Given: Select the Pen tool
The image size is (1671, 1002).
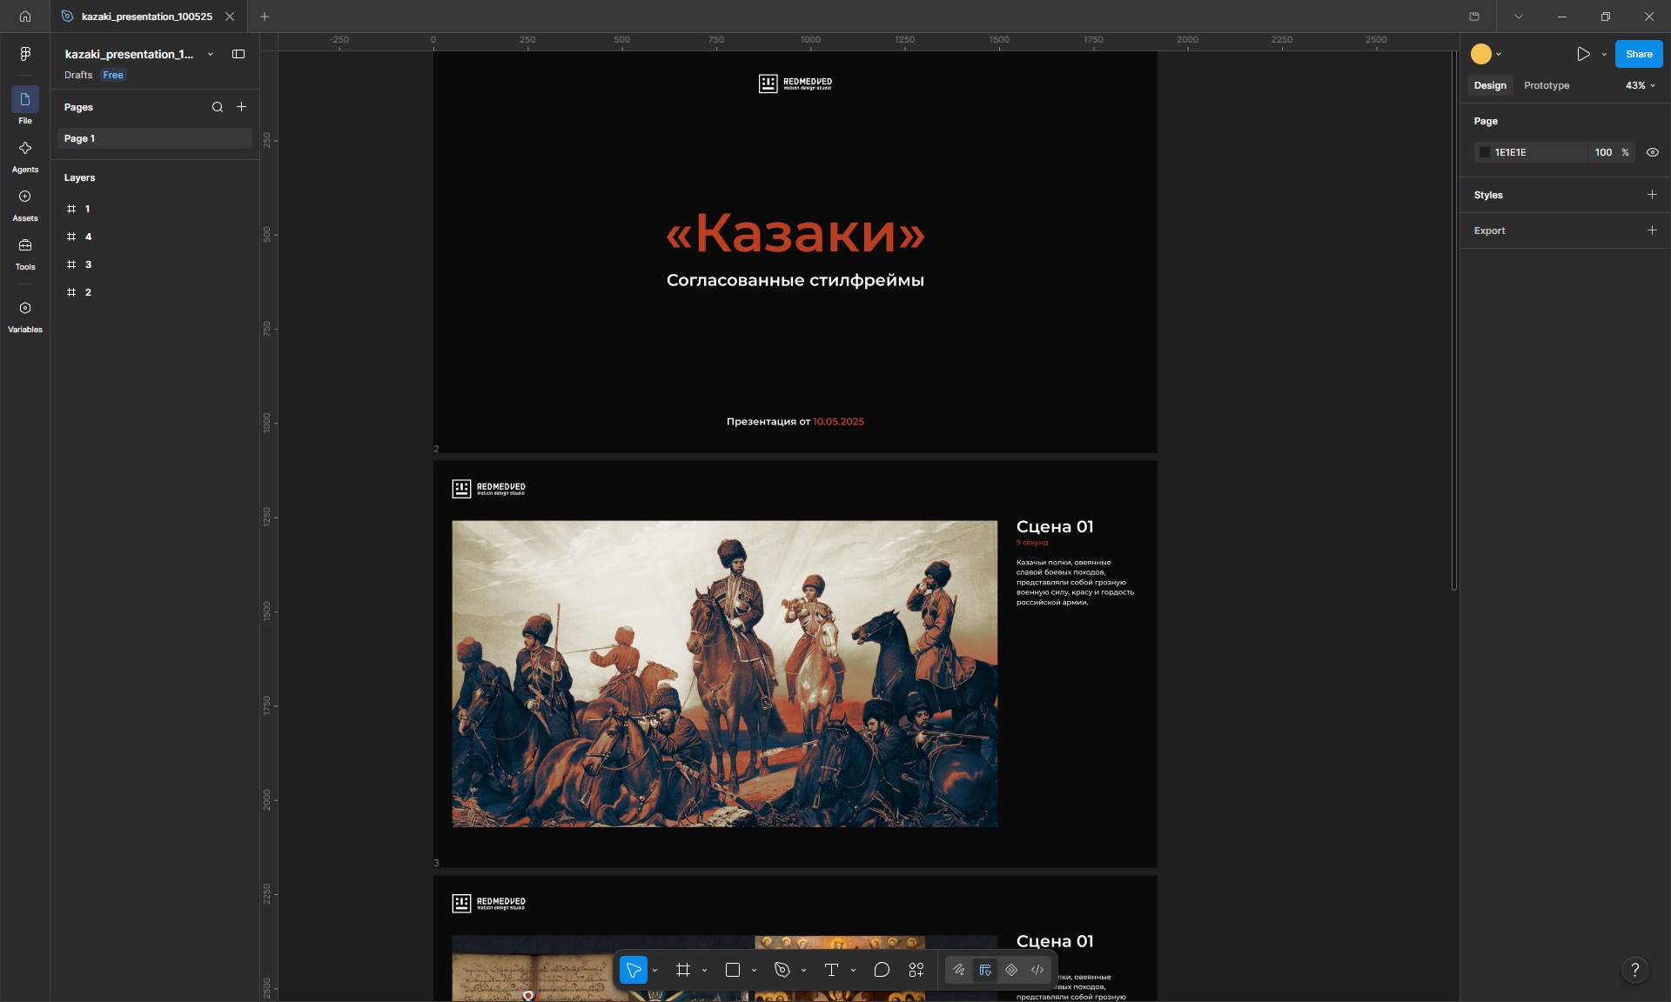Looking at the screenshot, I should point(782,970).
